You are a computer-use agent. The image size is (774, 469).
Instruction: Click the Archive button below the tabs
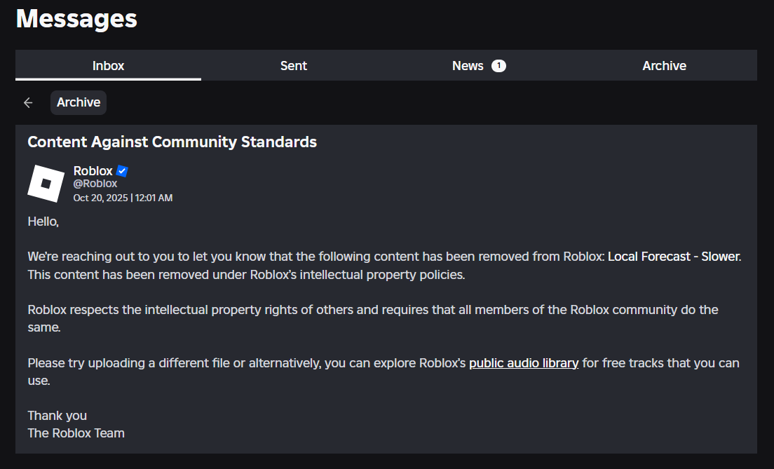(78, 102)
